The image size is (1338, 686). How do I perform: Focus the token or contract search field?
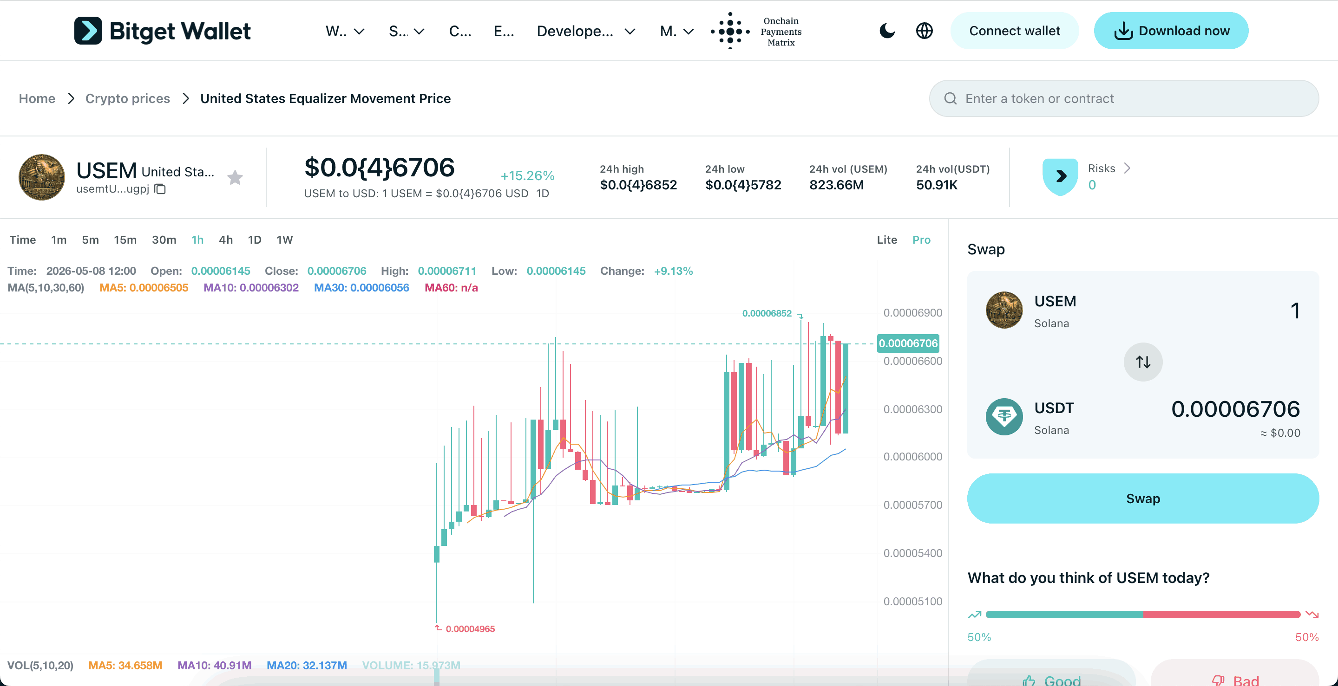[x=1124, y=98]
